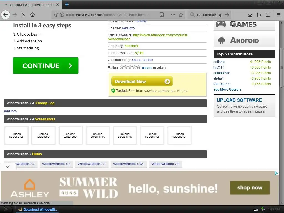The height and width of the screenshot is (213, 284).
Task: Open contributor sofiane profile
Action: click(219, 62)
